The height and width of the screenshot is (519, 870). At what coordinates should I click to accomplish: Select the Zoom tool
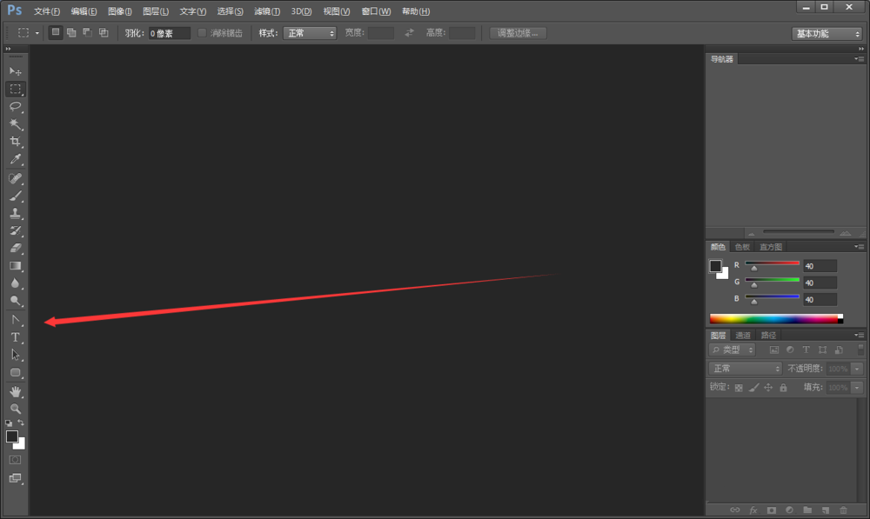(16, 409)
